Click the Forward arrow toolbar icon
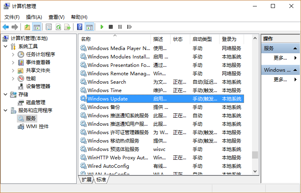301x193 pixels. 15,27
